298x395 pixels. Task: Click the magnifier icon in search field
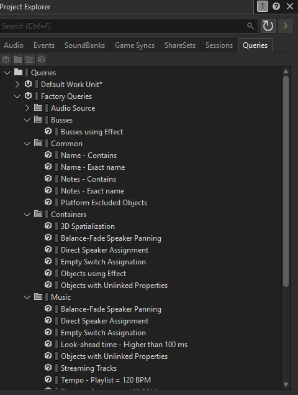point(250,26)
